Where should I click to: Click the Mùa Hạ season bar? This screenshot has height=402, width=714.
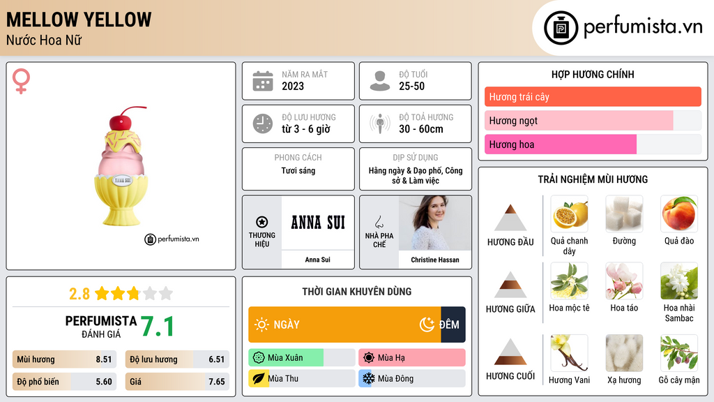coord(412,358)
